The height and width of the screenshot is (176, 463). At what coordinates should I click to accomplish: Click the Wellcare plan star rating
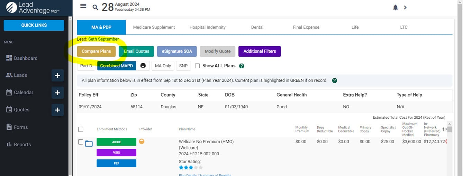[x=191, y=168]
